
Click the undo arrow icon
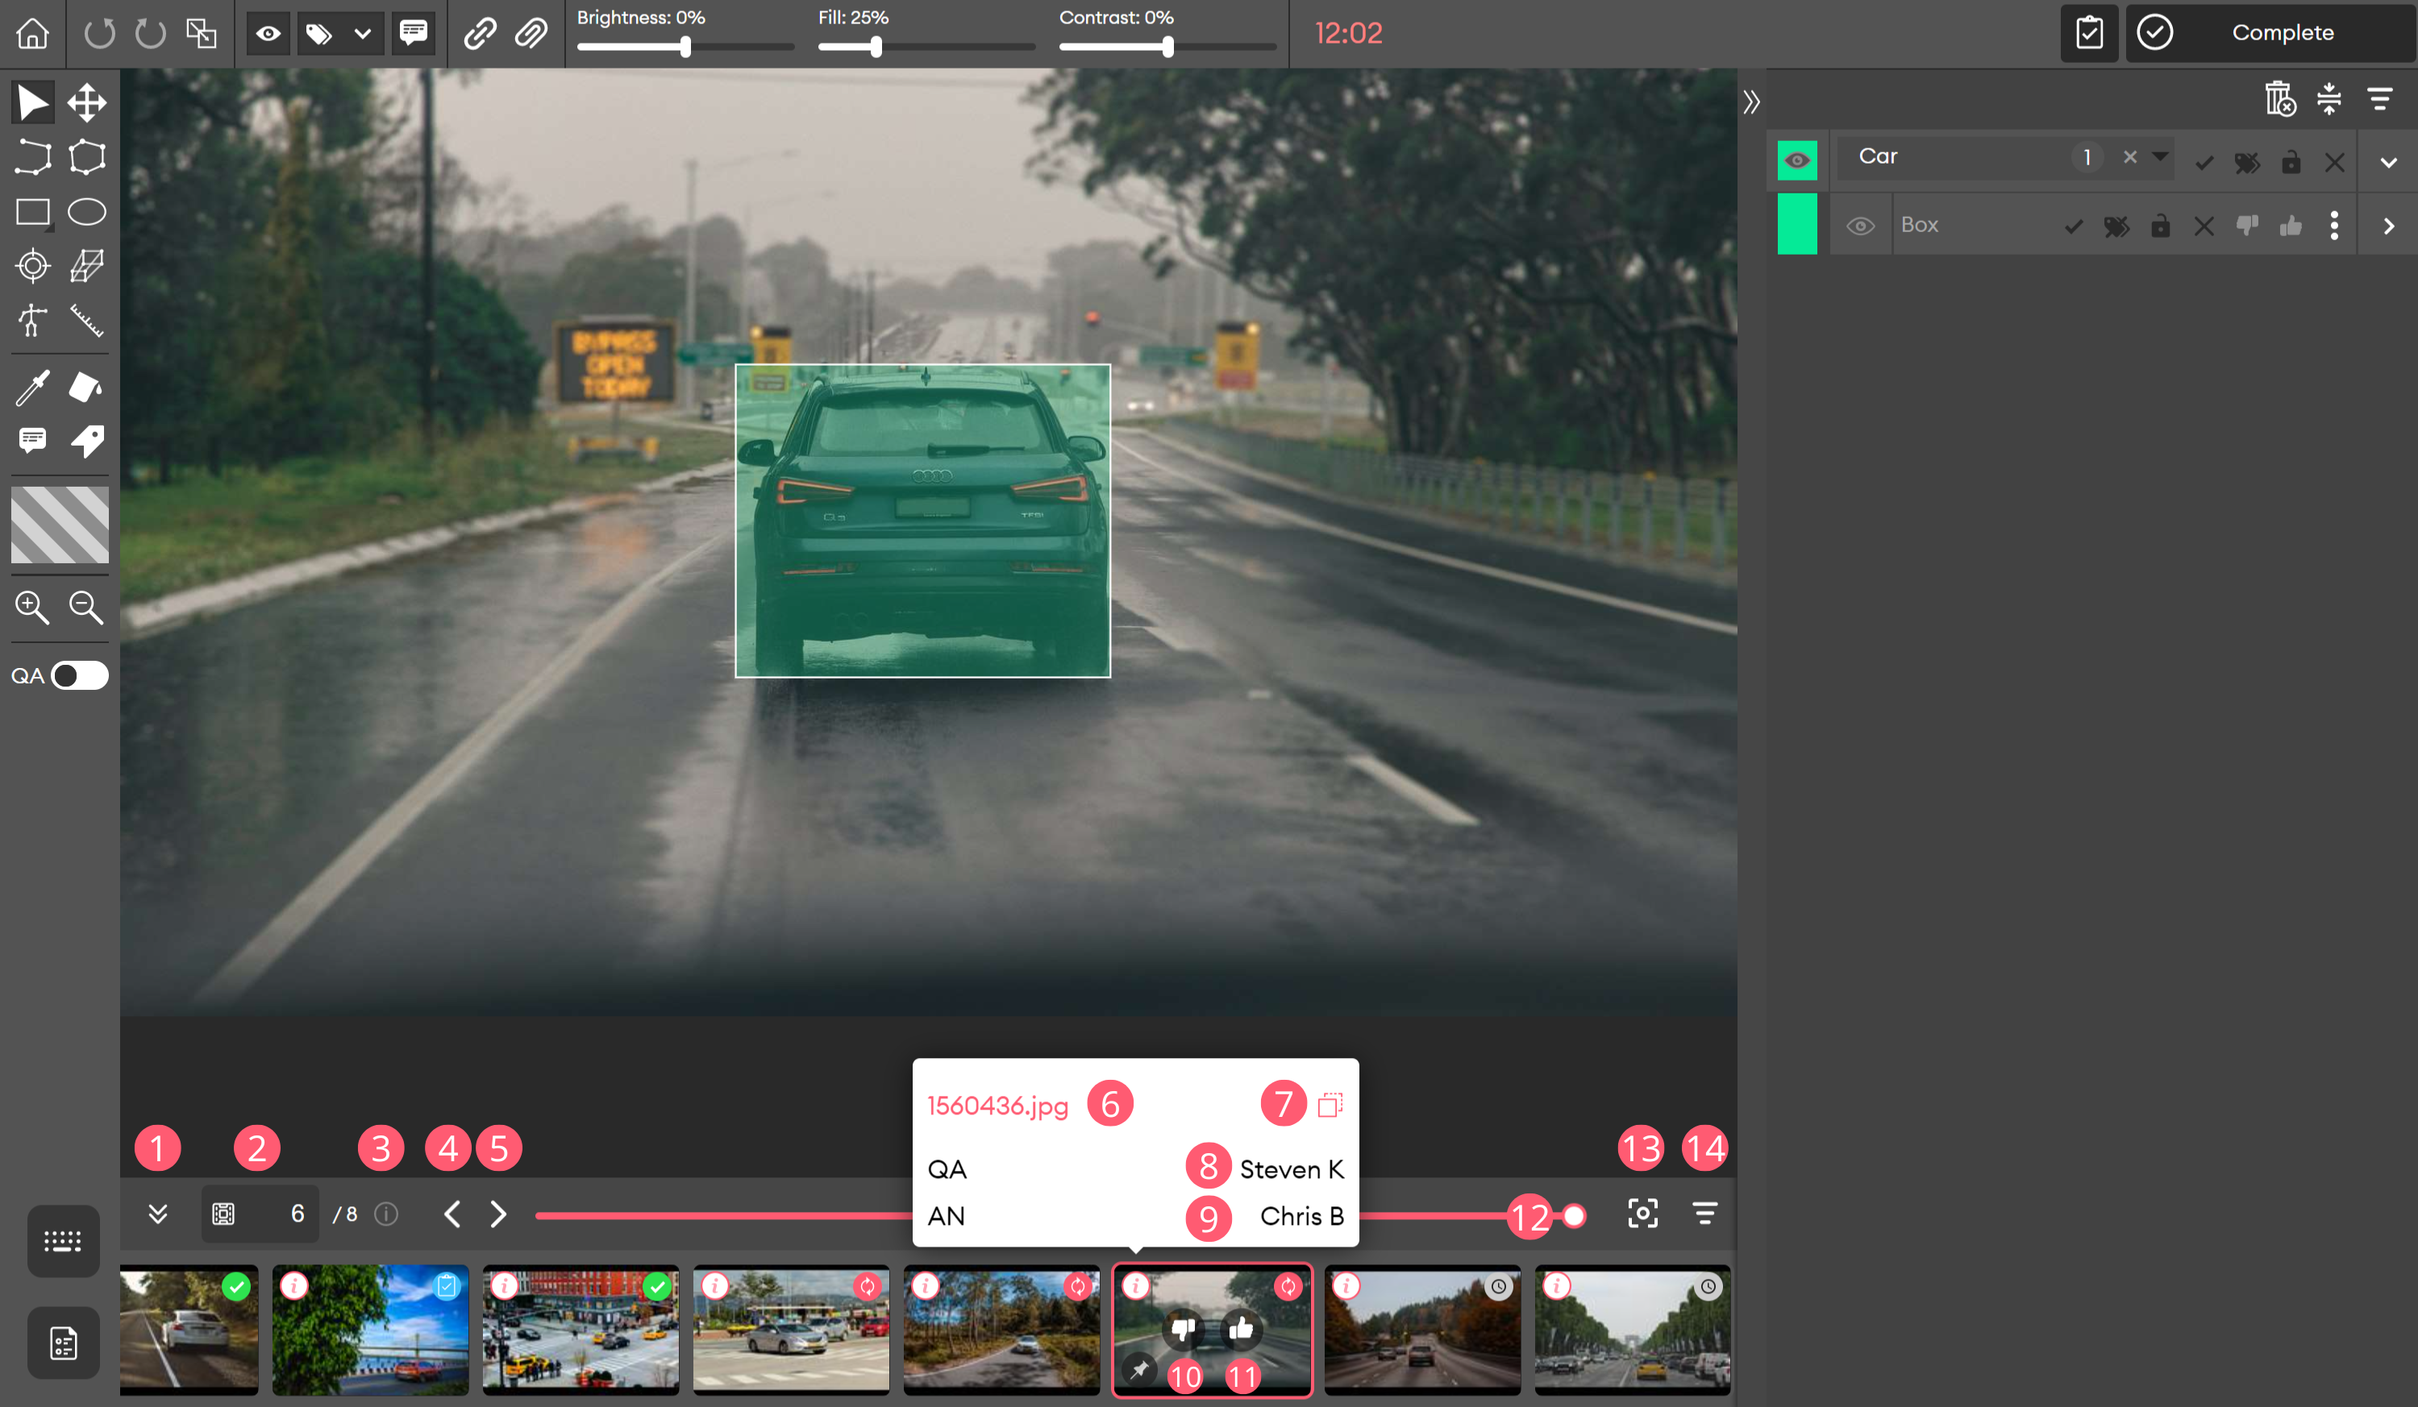click(99, 34)
